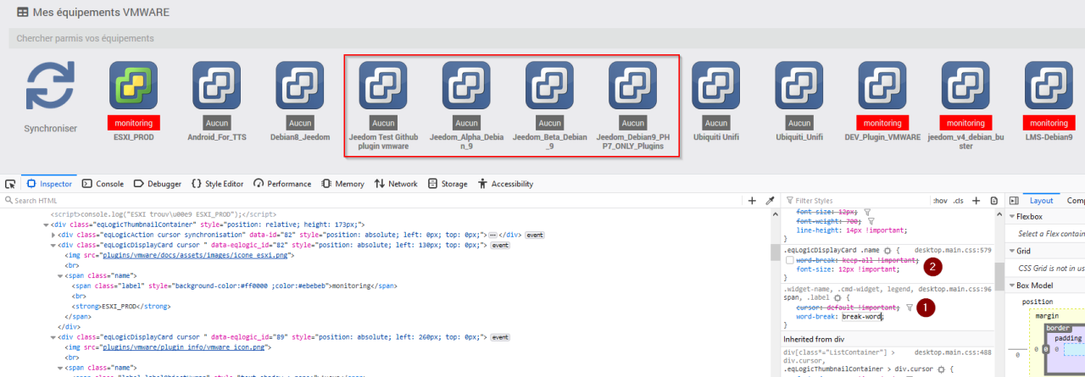Add a new CSS rule with plus icon
The height and width of the screenshot is (377, 1085).
click(976, 201)
